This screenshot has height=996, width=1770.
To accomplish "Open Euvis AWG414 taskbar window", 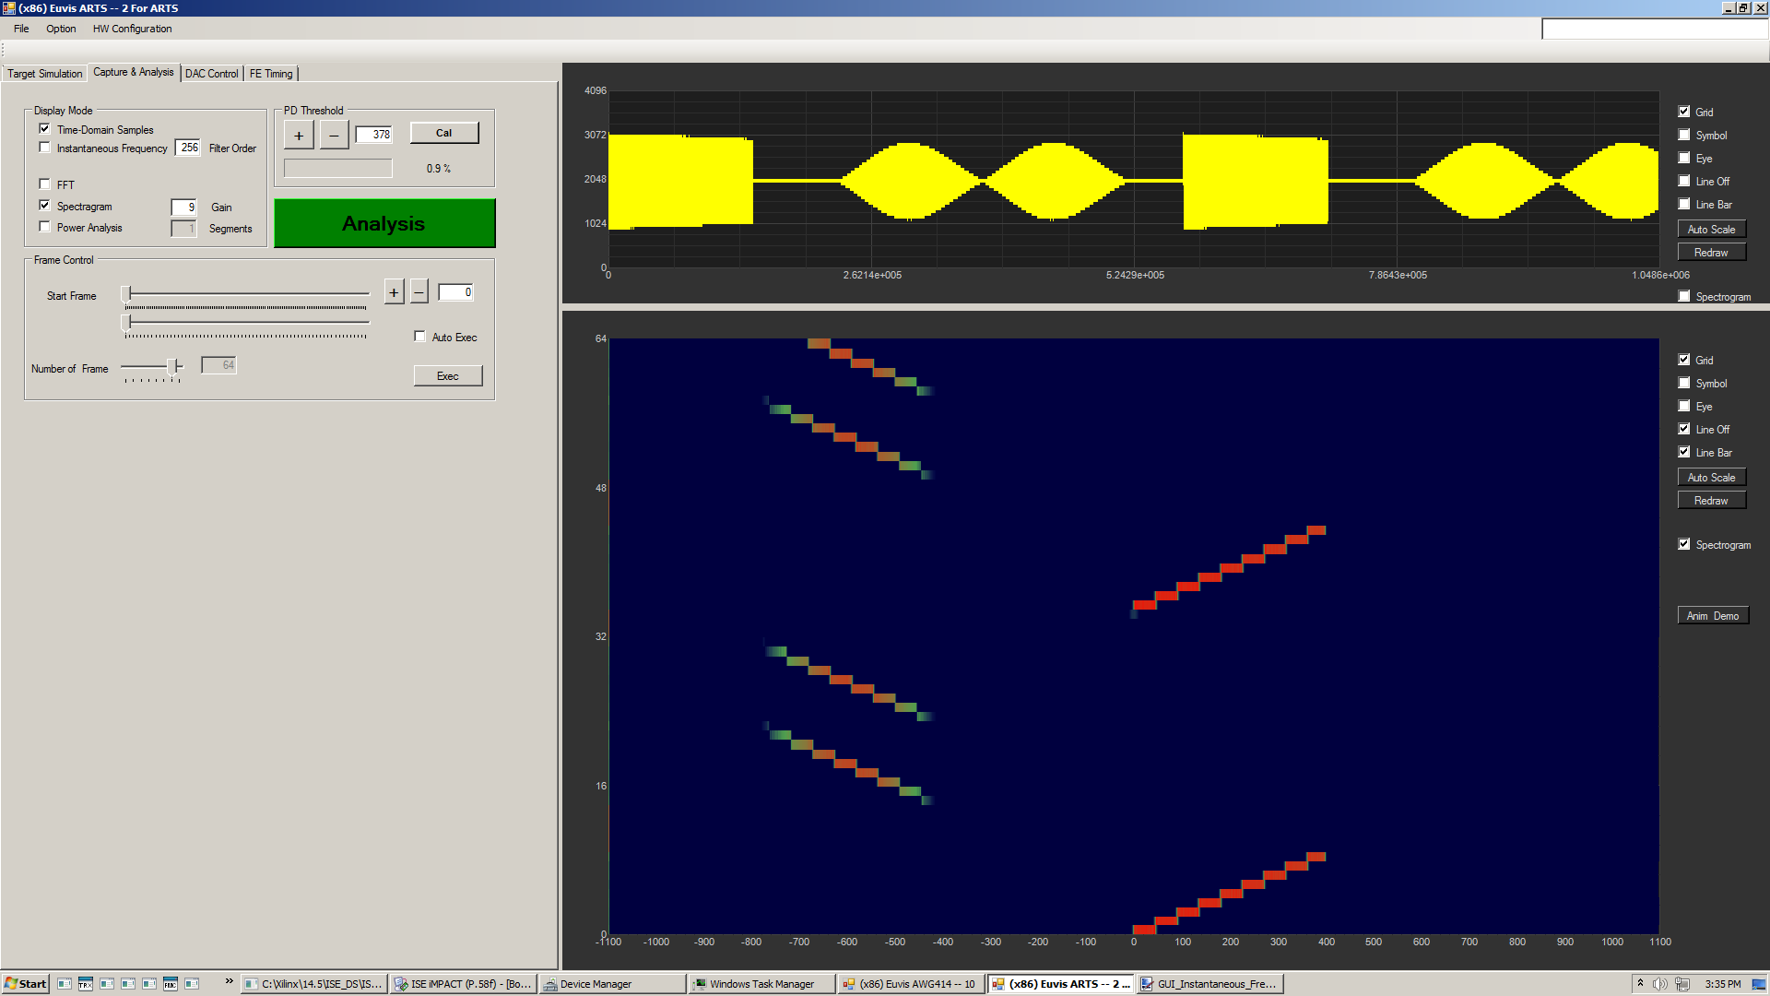I will [910, 984].
